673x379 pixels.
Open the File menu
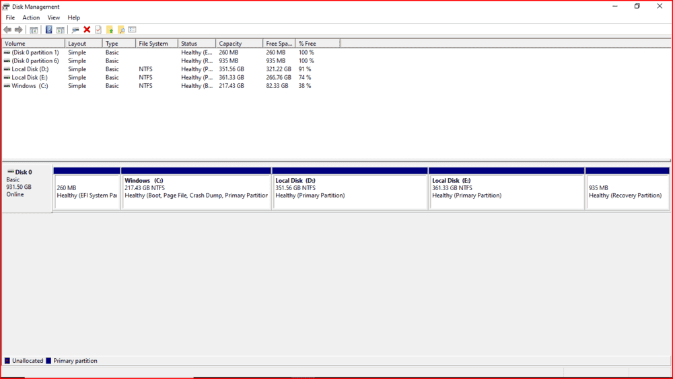pos(10,17)
